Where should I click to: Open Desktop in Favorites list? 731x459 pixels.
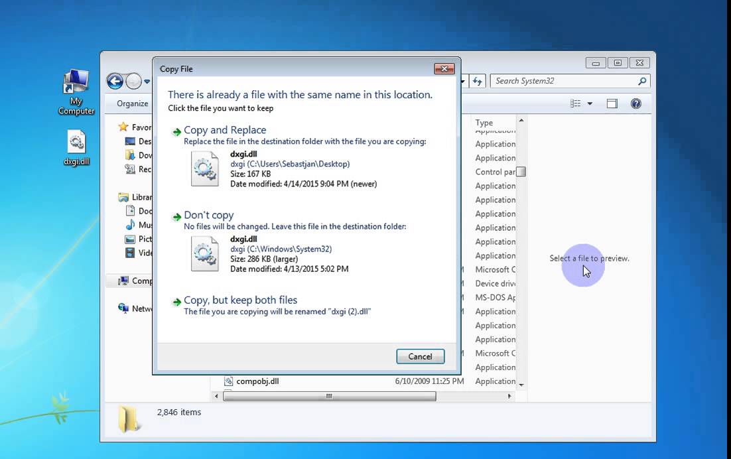tap(138, 141)
